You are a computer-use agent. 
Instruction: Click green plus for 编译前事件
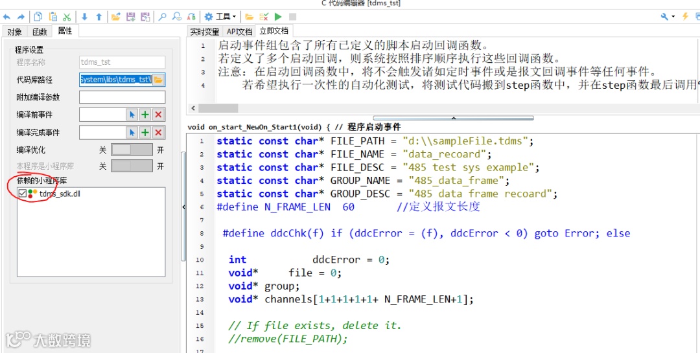coord(145,115)
